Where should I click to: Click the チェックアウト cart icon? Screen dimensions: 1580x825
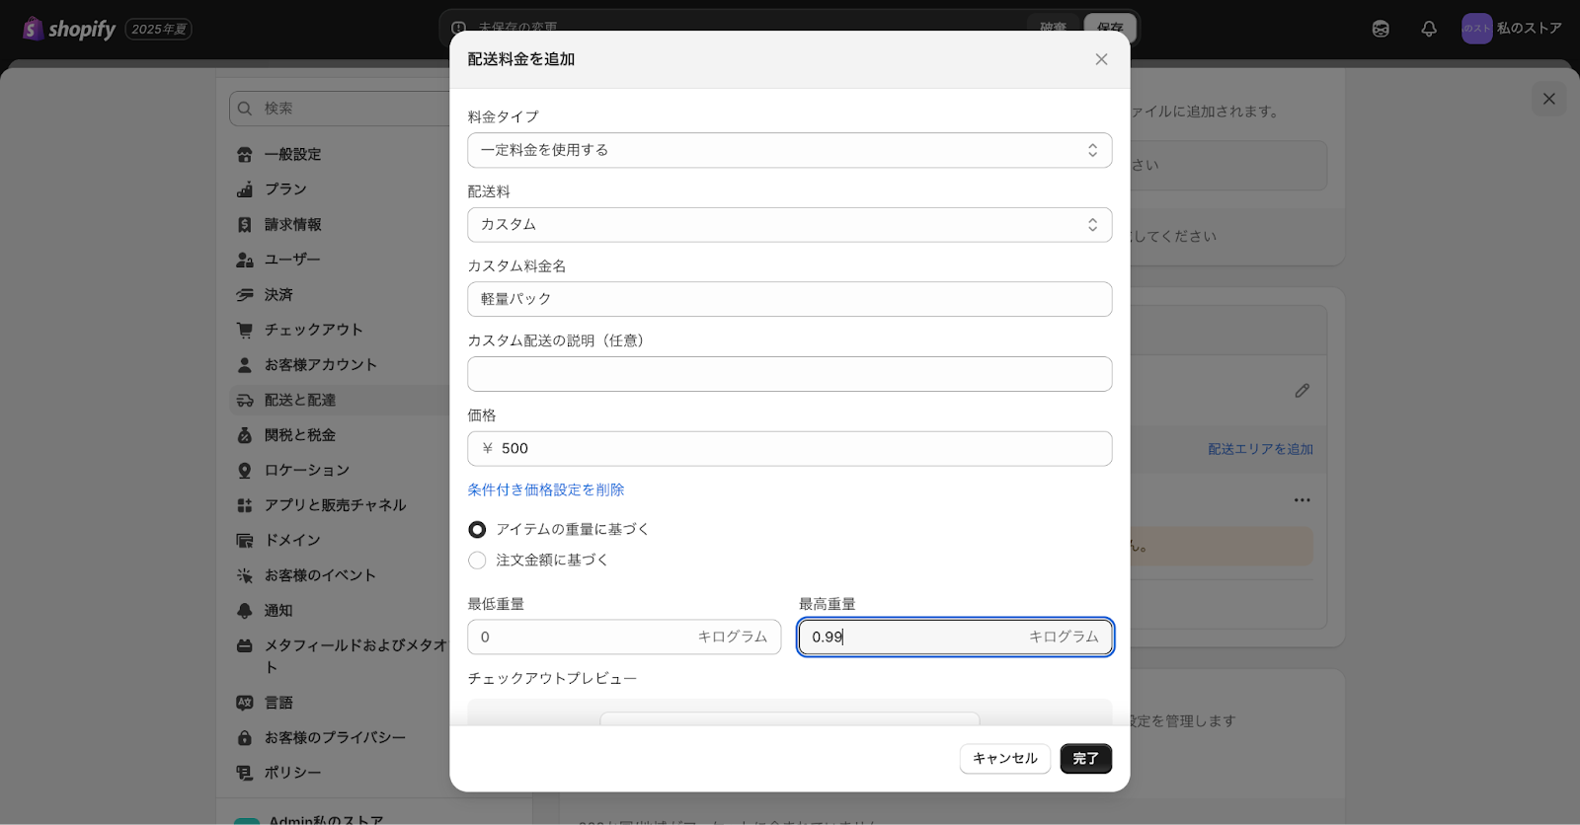pos(245,330)
